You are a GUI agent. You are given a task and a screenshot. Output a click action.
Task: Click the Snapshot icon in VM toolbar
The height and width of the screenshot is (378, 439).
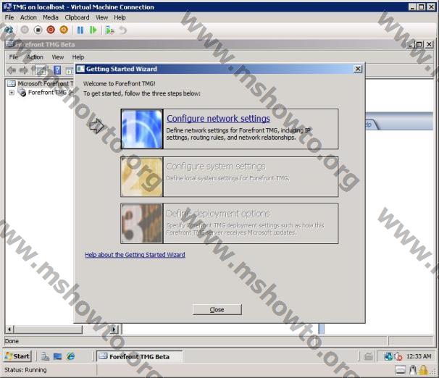pos(109,30)
